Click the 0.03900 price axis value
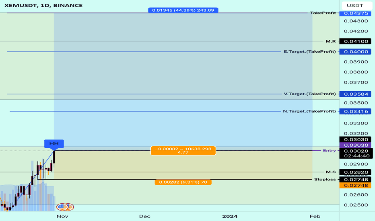This screenshot has height=221, width=375. 356,61
